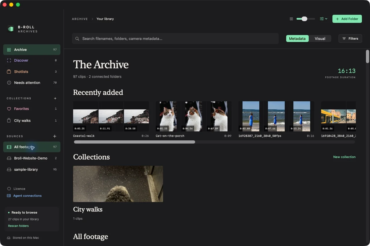Open the view options dropdown
Screen dimensions: 370x246
[x=323, y=19]
